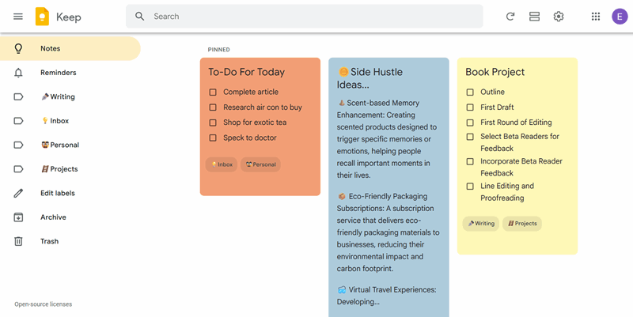Open the Trash section
Viewport: 633px width, 317px height.
(x=49, y=242)
